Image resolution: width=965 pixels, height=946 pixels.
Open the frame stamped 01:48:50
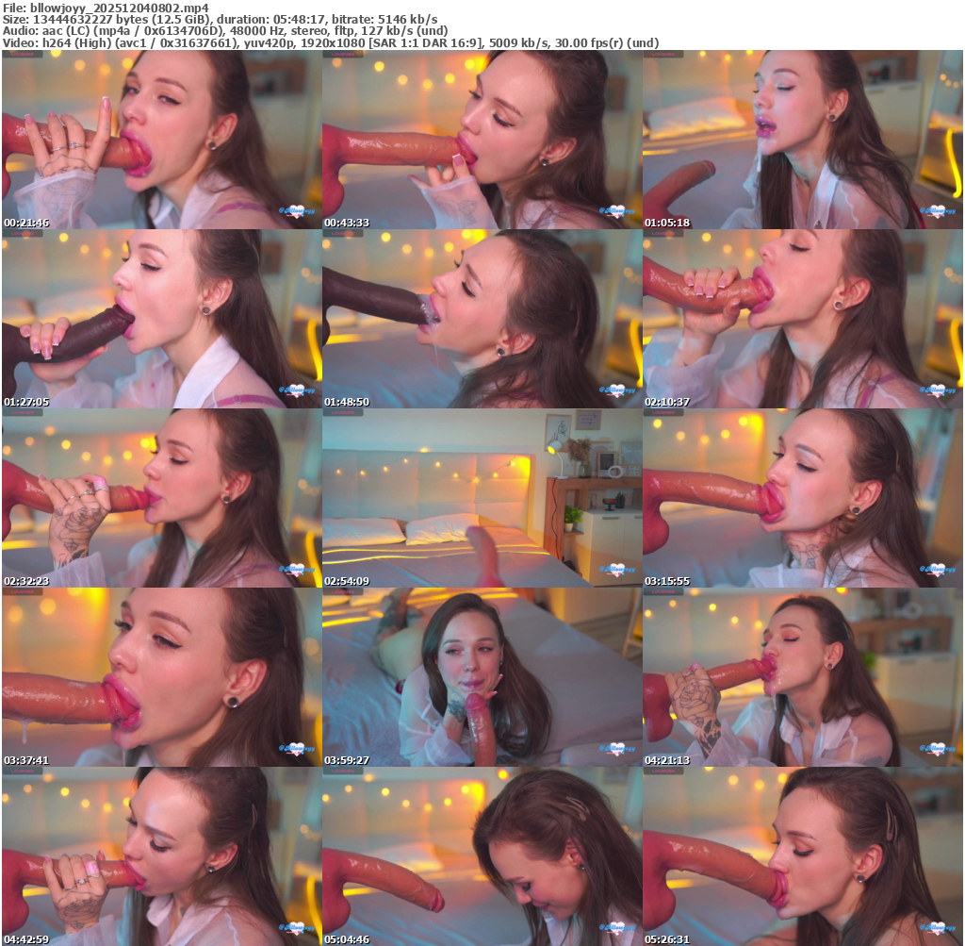pyautogui.click(x=482, y=319)
